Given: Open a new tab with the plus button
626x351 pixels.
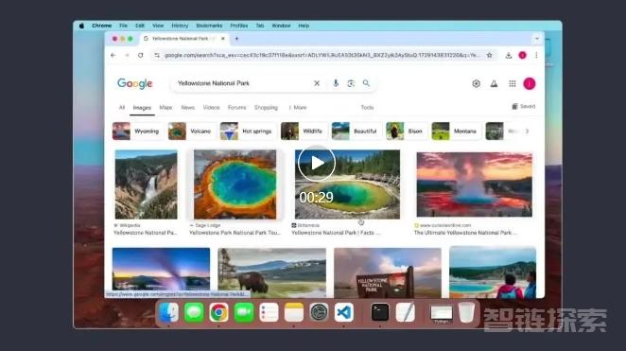Looking at the screenshot, I should (236, 39).
